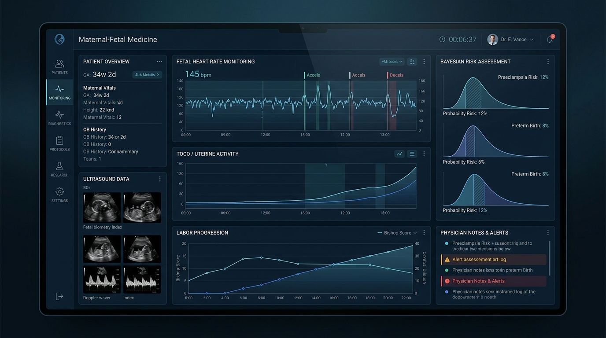Open the Research sidebar section
Image resolution: width=606 pixels, height=338 pixels.
tap(59, 169)
